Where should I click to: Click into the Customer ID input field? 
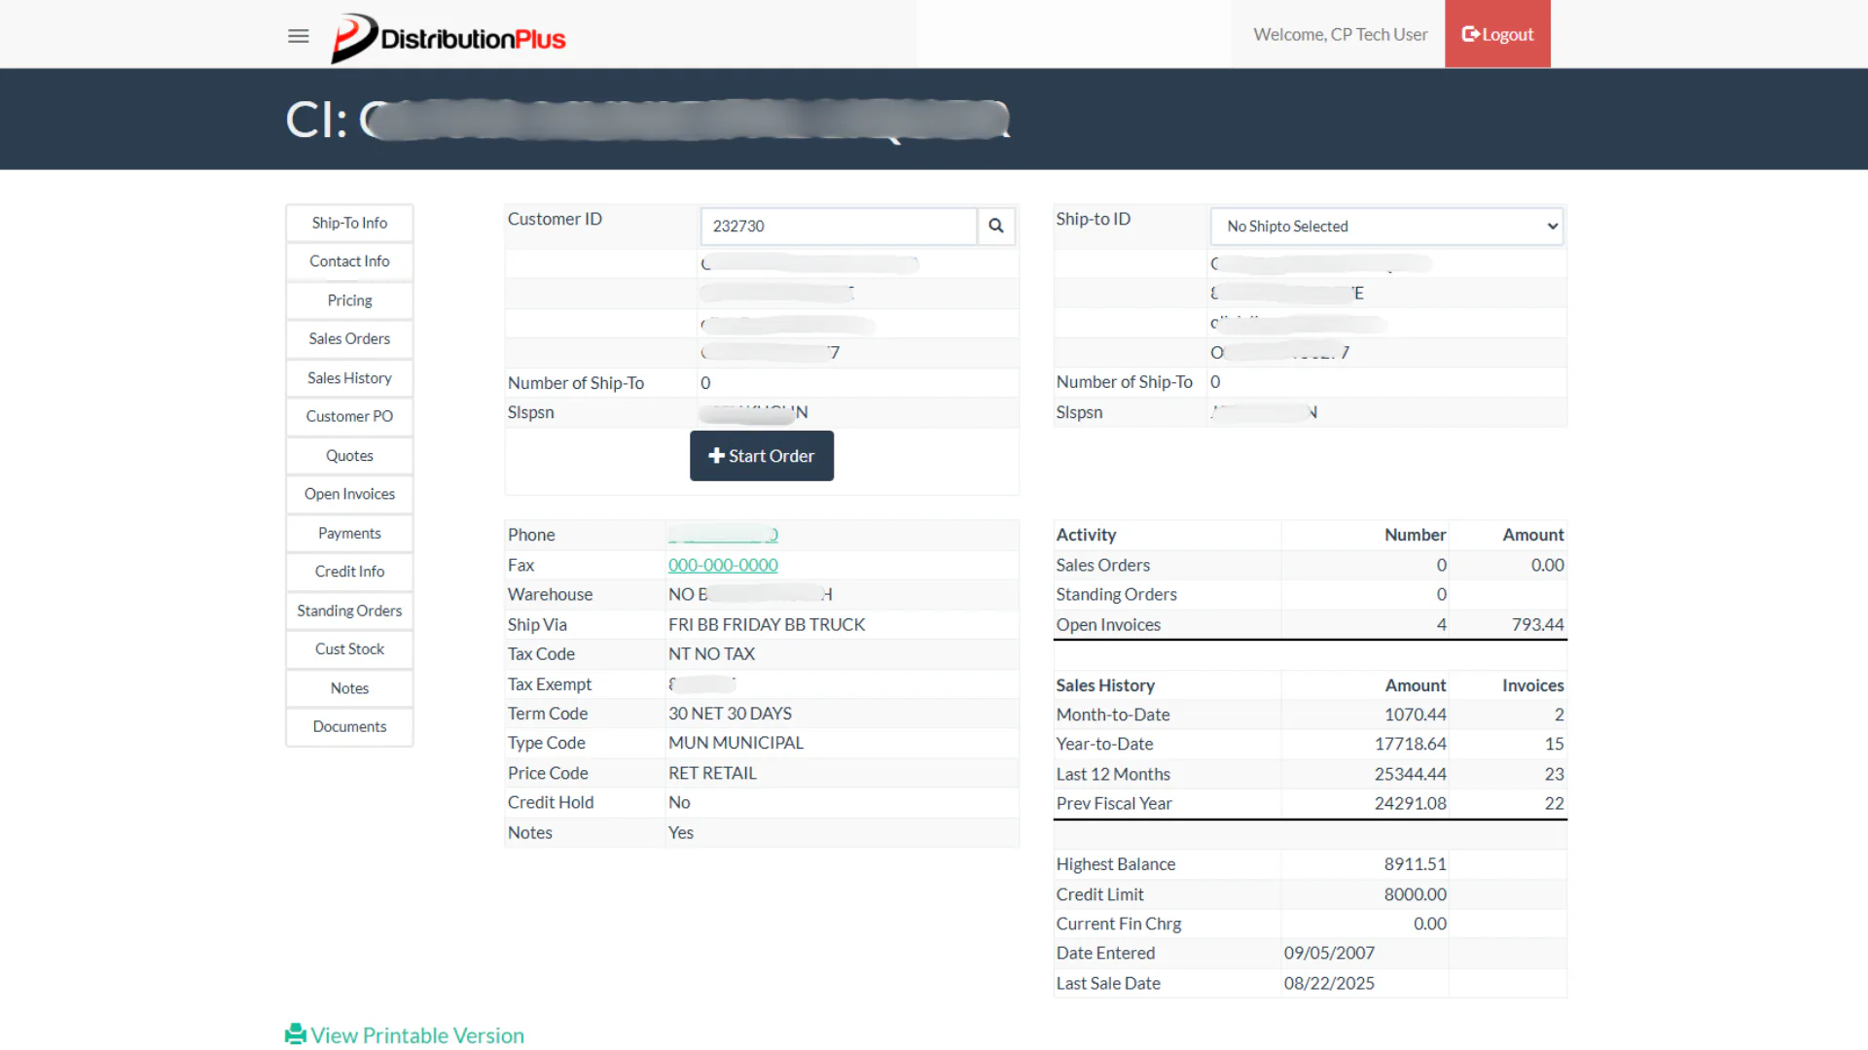tap(839, 226)
